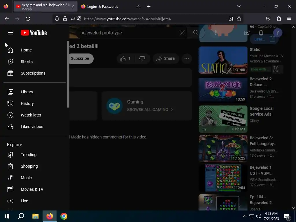
Task: Open Google Chrome from the taskbar
Action: click(x=64, y=216)
